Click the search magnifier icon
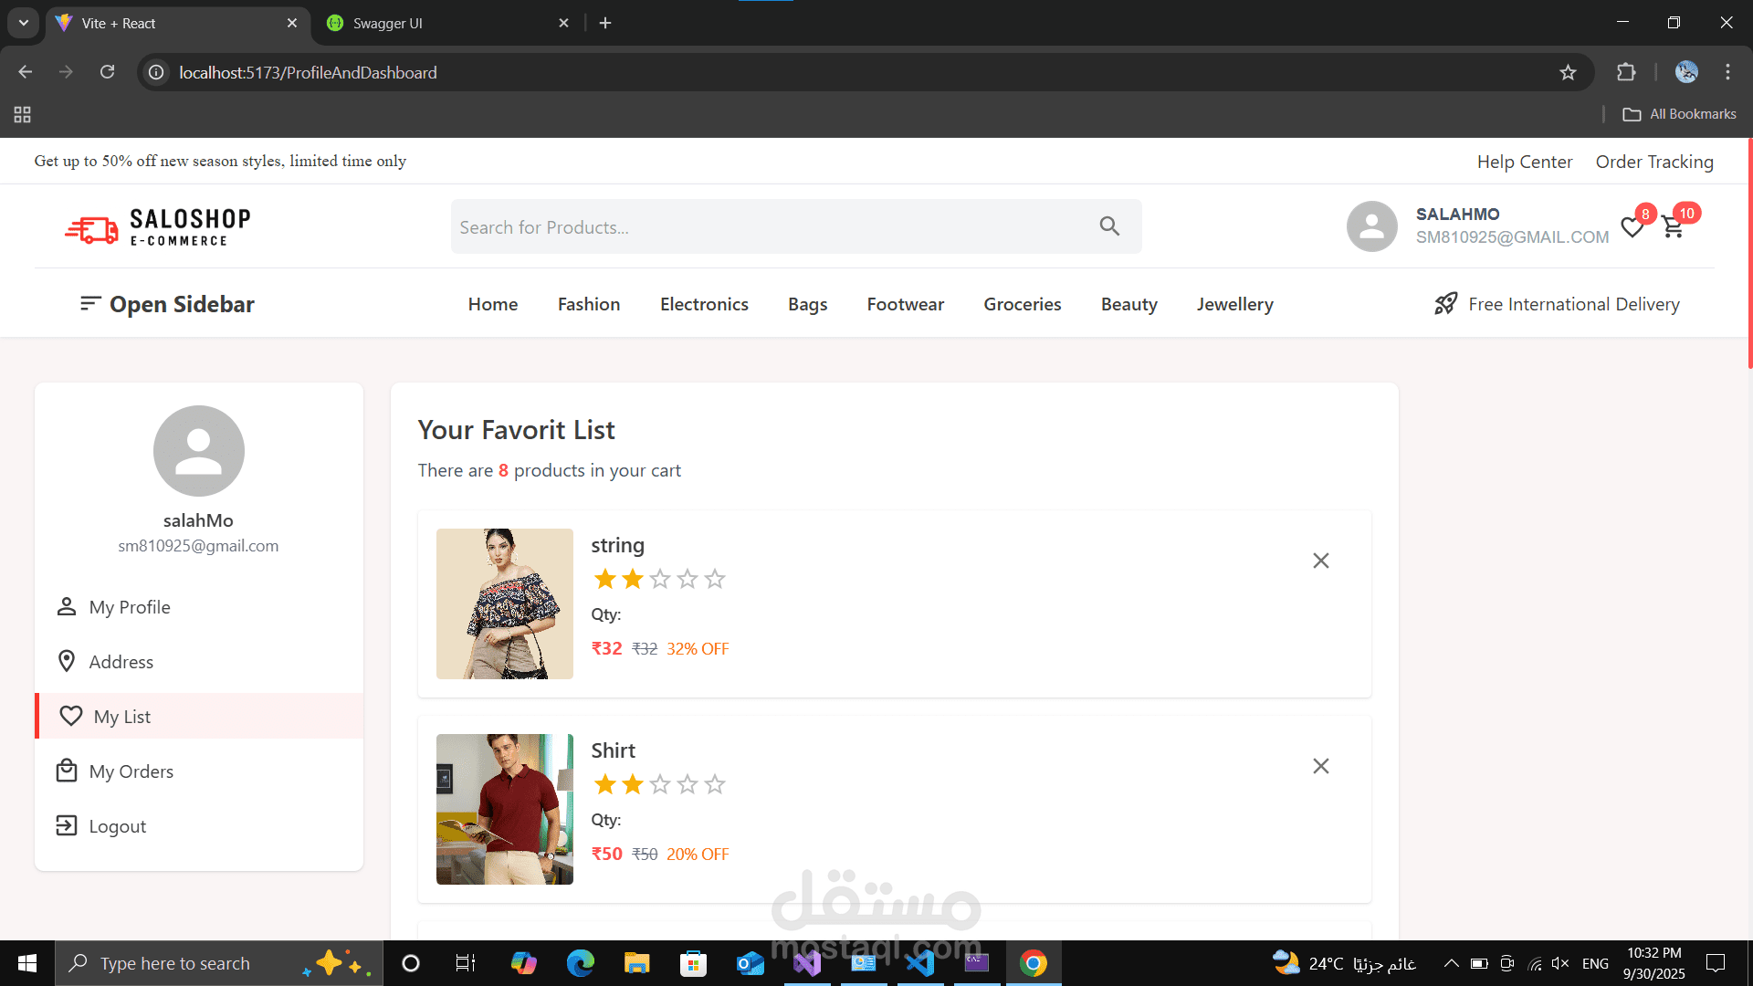 pyautogui.click(x=1109, y=226)
